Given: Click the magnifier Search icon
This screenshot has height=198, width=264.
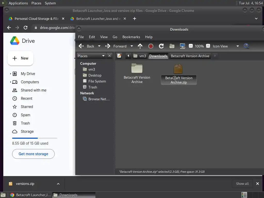Looking at the screenshot, I should pyautogui.click(x=246, y=46).
